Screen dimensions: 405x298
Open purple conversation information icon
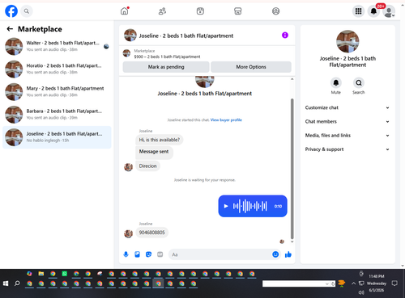click(285, 36)
